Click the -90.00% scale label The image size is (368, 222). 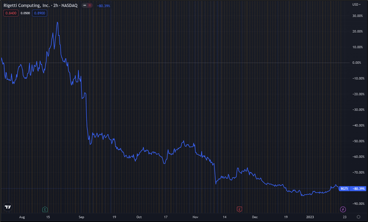(358, 204)
